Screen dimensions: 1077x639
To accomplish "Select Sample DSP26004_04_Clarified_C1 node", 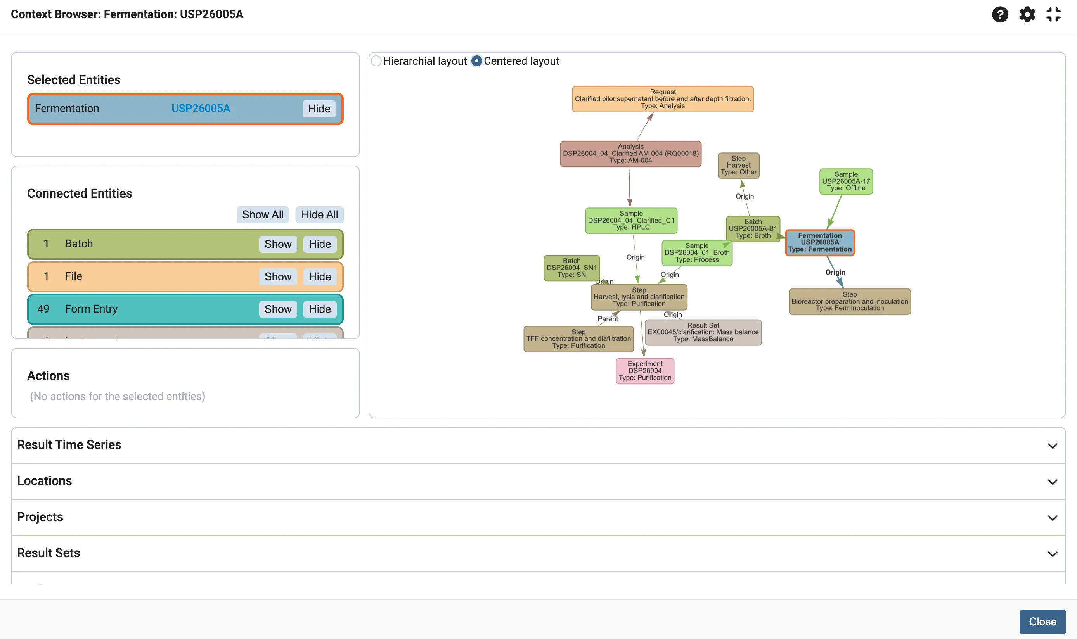I will 631,221.
